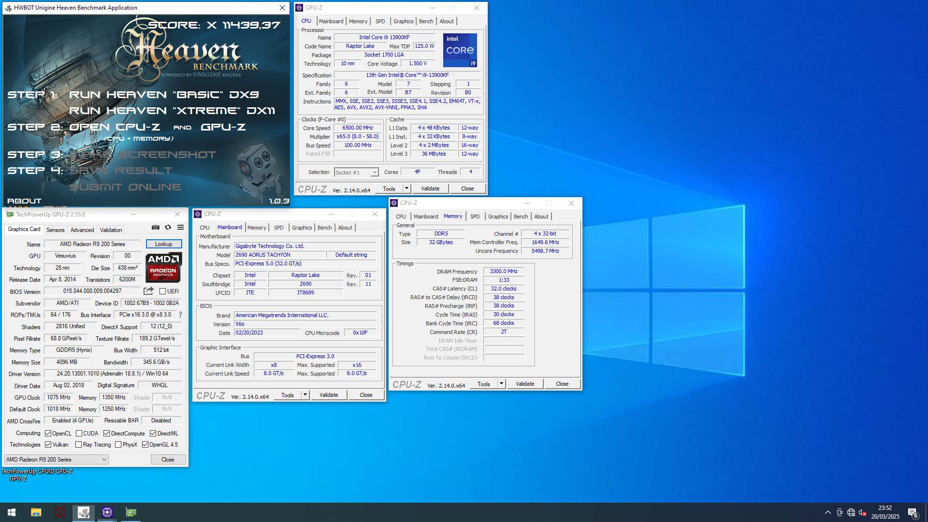
Task: Click Lookup button in GPU-Z
Action: pos(164,244)
